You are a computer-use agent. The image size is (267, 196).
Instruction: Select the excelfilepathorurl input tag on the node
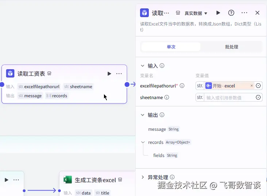[x=39, y=87]
